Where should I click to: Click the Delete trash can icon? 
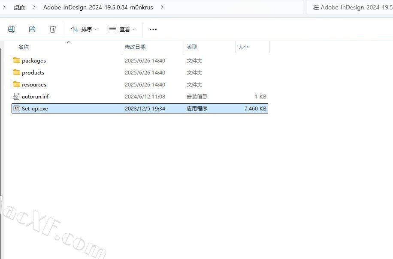tap(53, 29)
